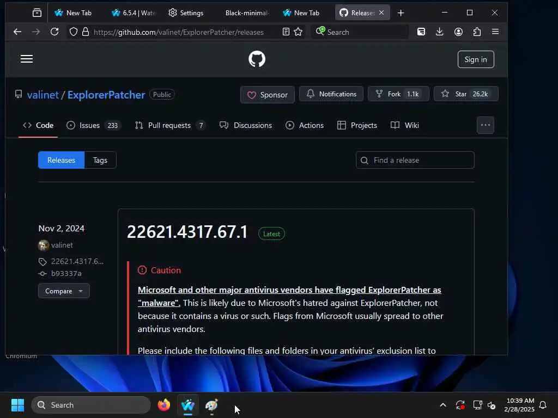Open the notification bell in taskbar
This screenshot has width=558, height=418.
(543, 405)
